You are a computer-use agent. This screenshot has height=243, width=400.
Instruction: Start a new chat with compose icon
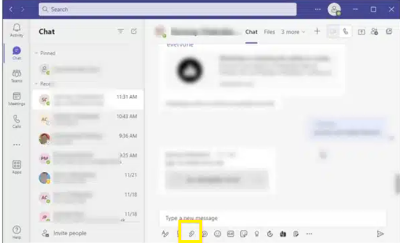[134, 32]
